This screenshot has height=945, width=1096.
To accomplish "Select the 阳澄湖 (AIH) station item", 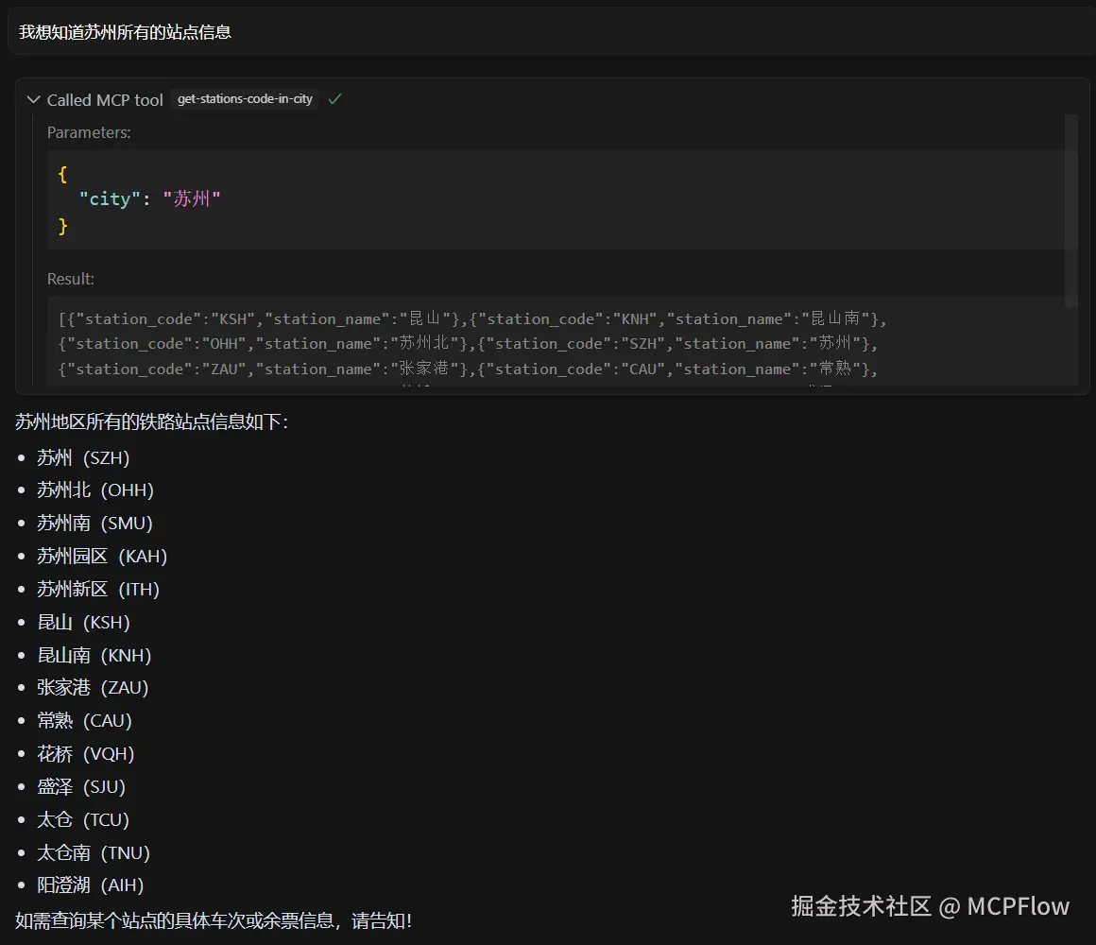I will click(x=90, y=885).
